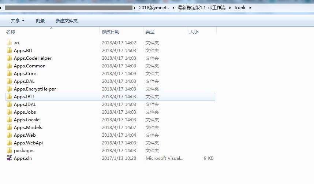Select the Apps.sln Visual Studio solution icon
Screen dimensions: 314x184
coord(10,158)
